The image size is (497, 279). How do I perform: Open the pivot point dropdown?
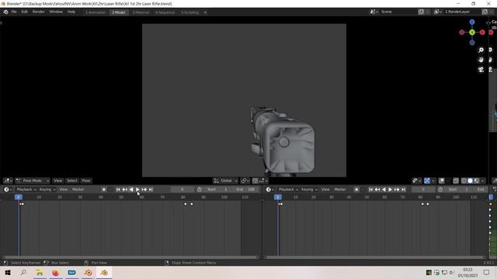pos(245,181)
